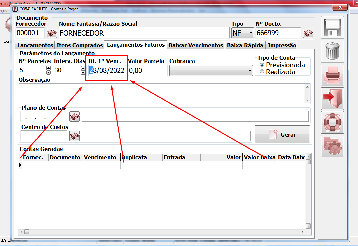Click the Valor Baixa column header

click(260, 157)
